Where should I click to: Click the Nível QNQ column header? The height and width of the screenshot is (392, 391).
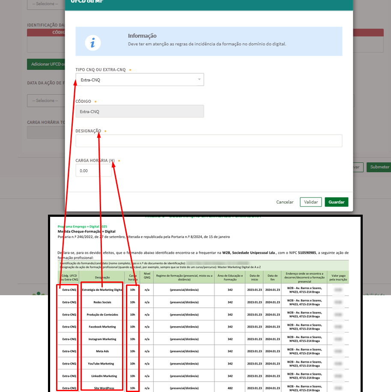click(x=147, y=277)
